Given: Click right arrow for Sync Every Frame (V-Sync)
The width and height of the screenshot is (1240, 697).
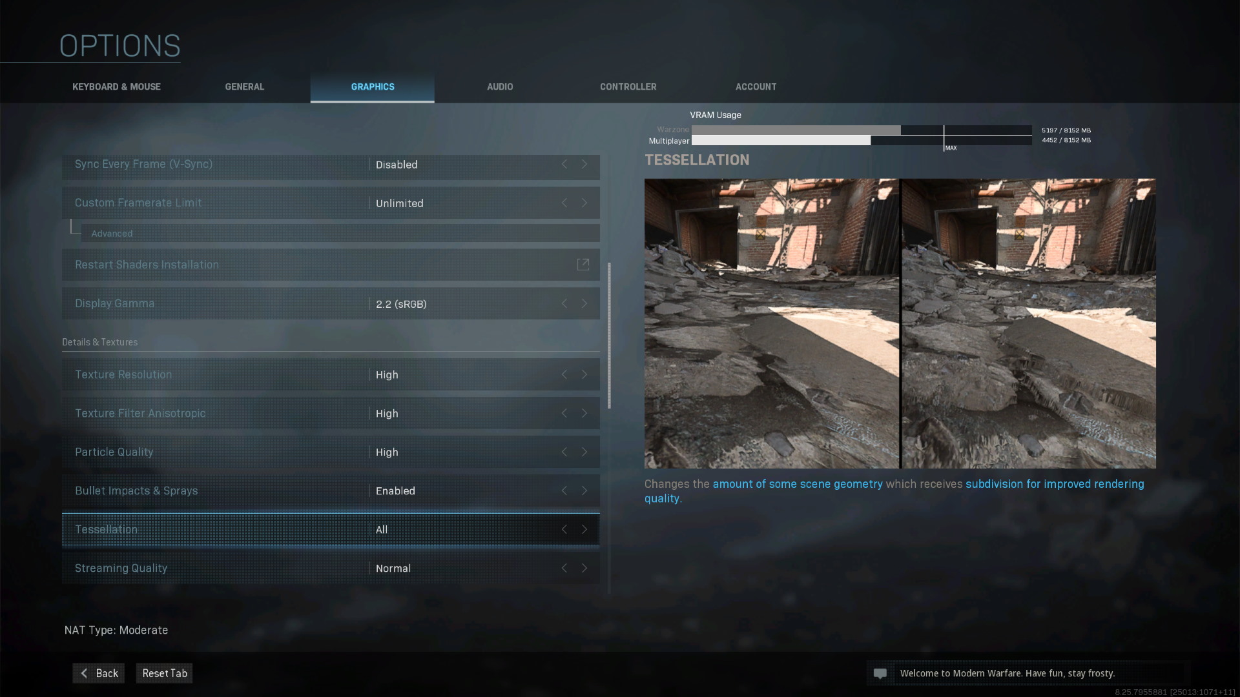Looking at the screenshot, I should pyautogui.click(x=584, y=165).
